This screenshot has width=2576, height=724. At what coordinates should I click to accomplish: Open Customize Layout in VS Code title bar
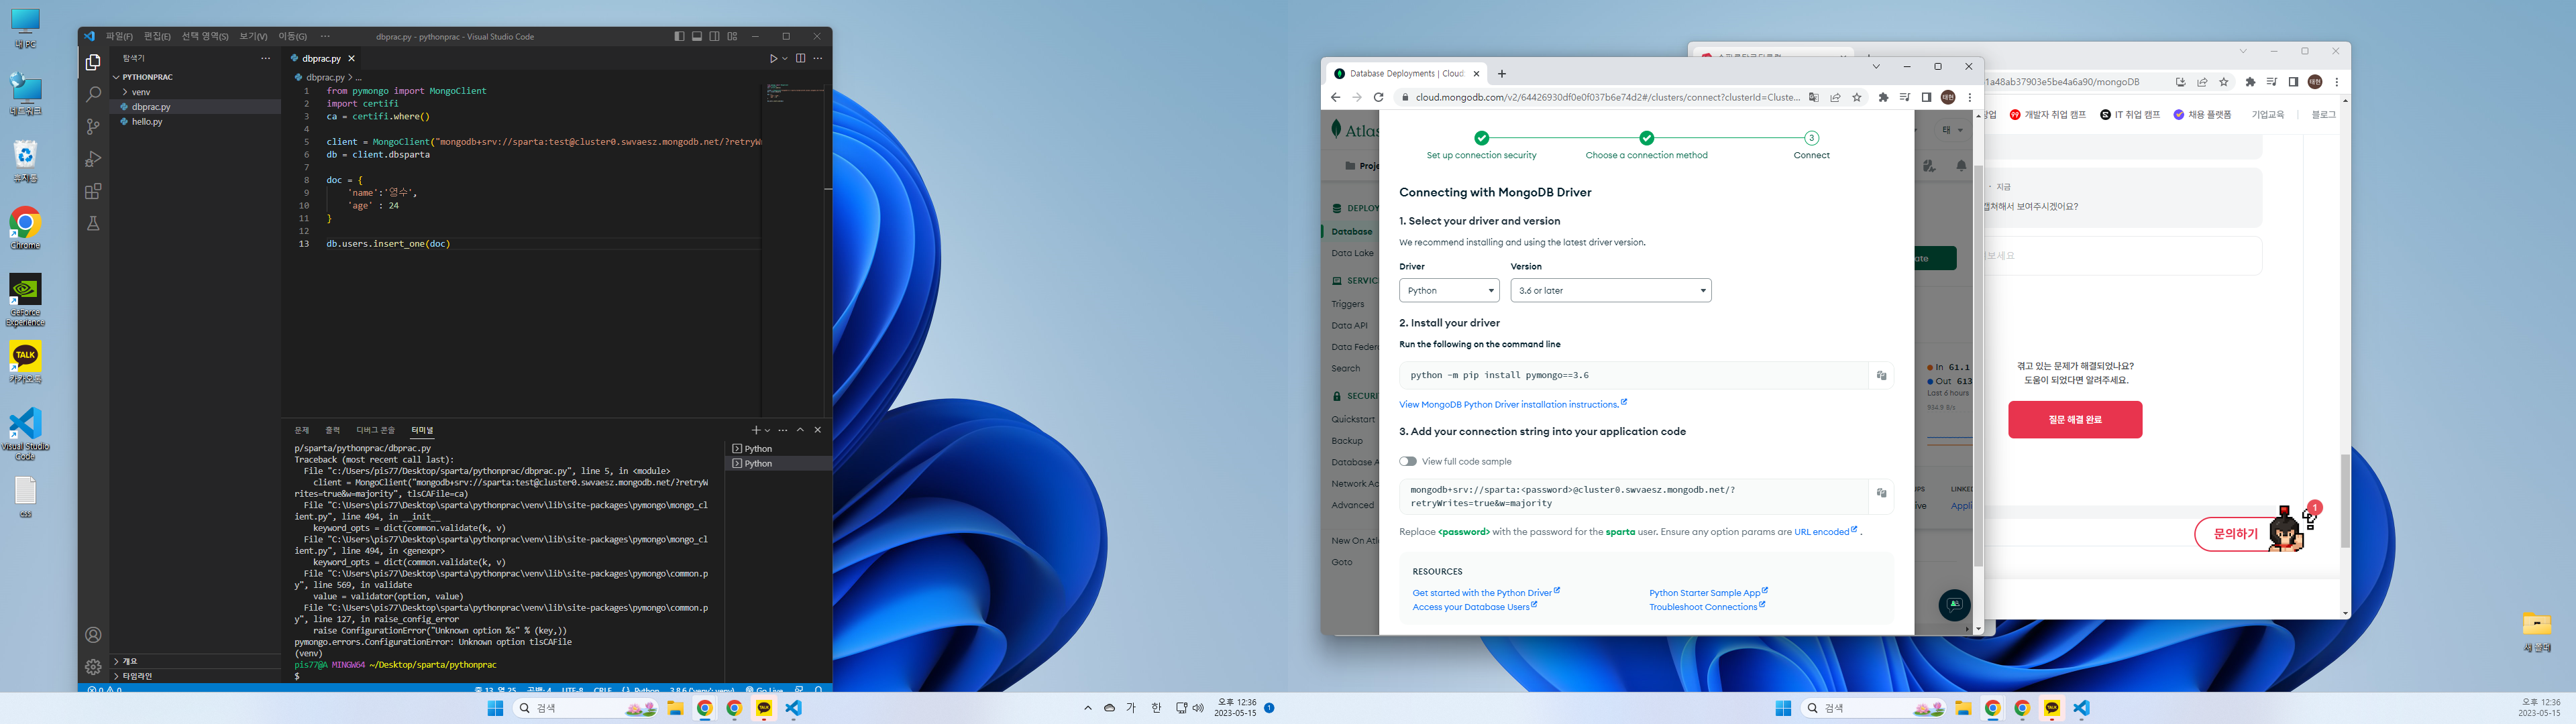click(732, 36)
